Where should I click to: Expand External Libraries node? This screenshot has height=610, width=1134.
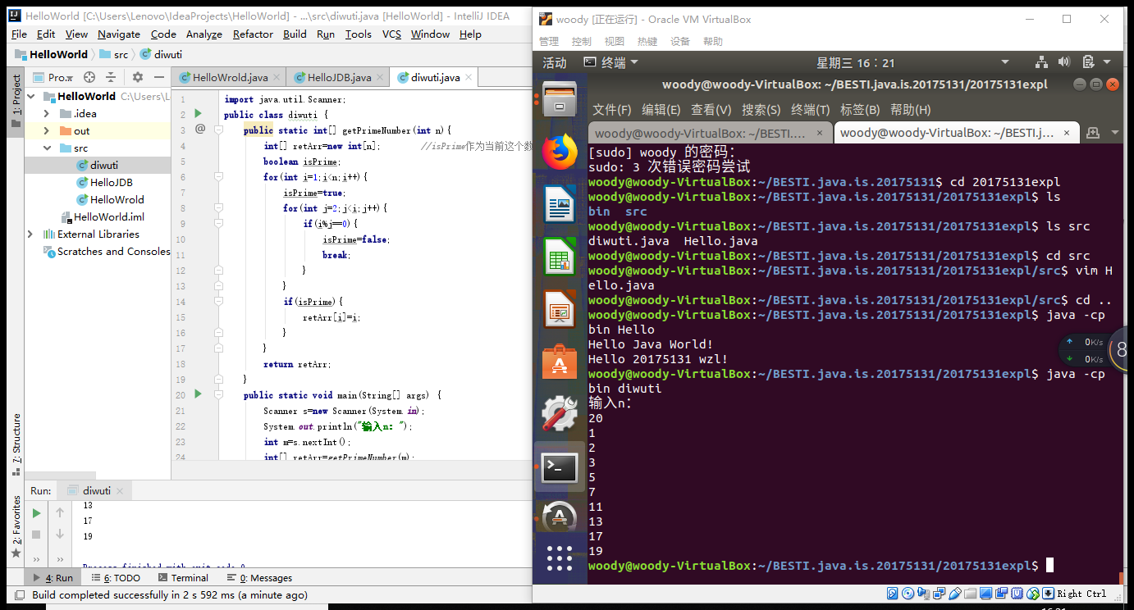click(x=30, y=234)
